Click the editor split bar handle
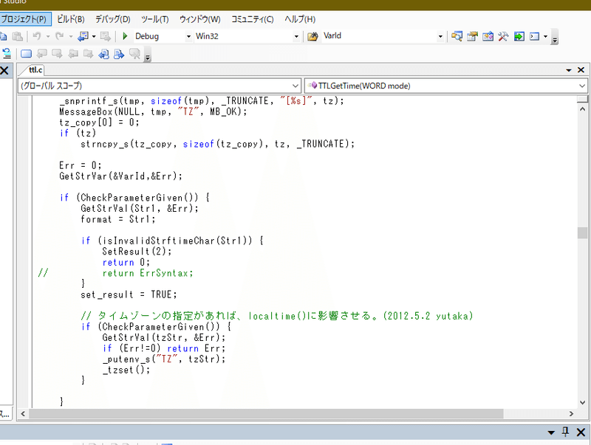This screenshot has height=445, width=591. tap(582, 99)
